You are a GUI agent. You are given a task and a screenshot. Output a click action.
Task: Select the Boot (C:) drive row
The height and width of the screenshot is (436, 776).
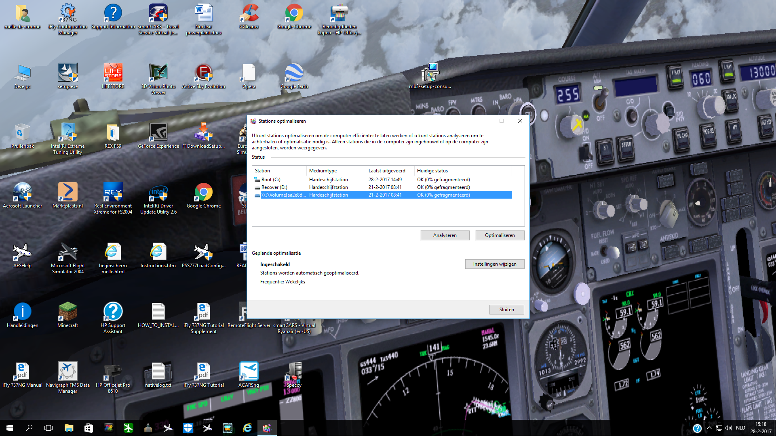pos(382,180)
